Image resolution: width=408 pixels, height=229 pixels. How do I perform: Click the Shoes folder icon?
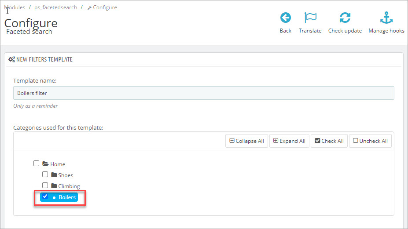54,174
